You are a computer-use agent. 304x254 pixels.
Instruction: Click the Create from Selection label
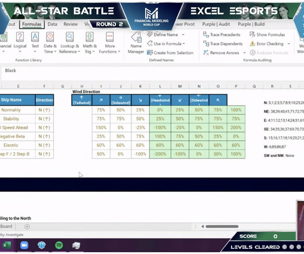tap(174, 53)
